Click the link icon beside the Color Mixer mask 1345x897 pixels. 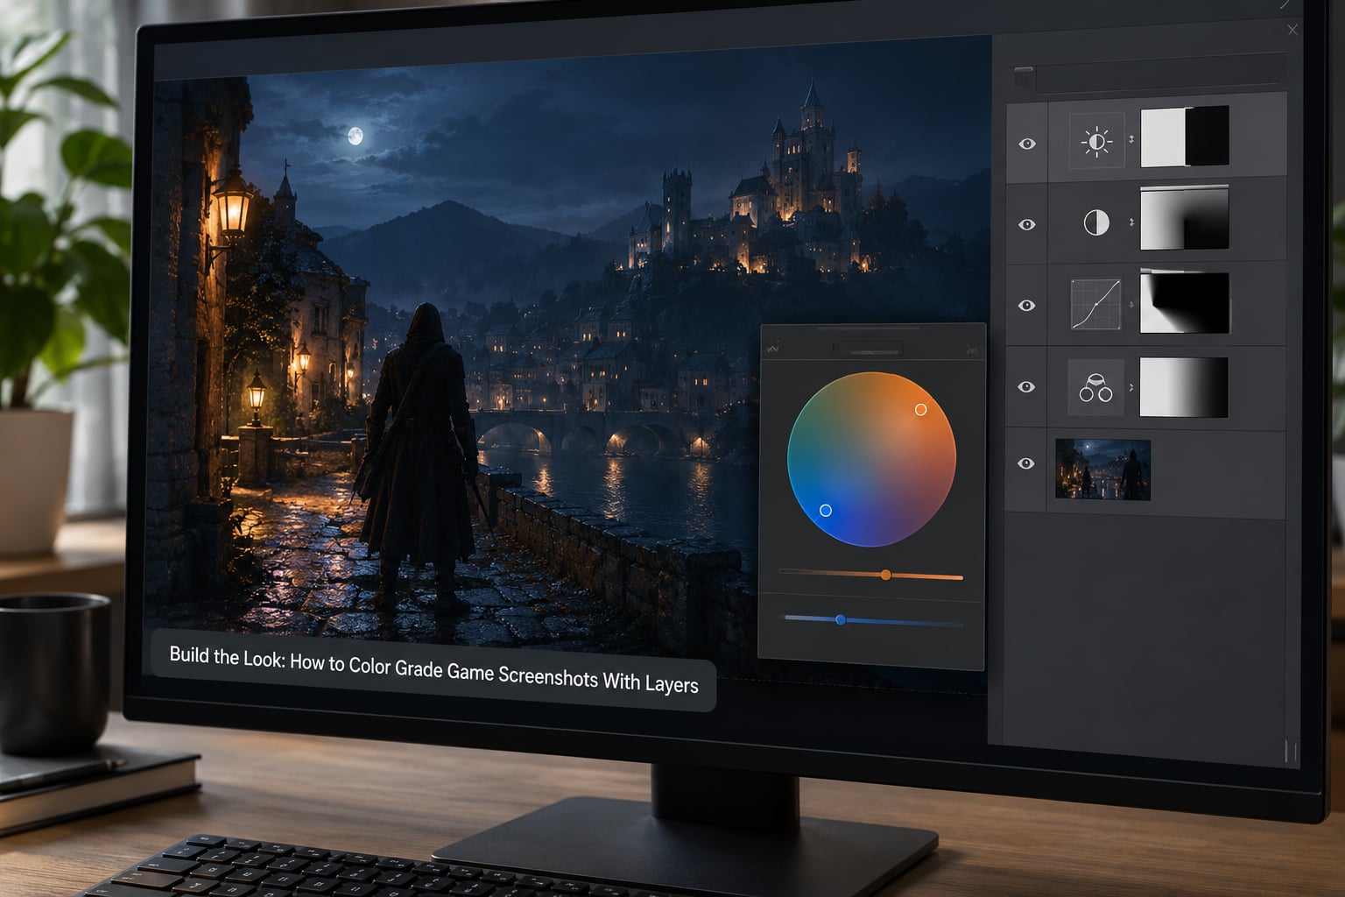[x=1131, y=386]
